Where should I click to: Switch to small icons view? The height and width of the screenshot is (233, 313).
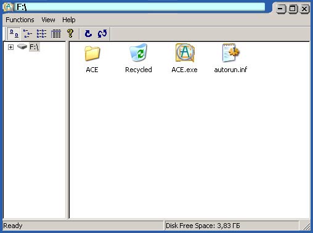tap(28, 33)
